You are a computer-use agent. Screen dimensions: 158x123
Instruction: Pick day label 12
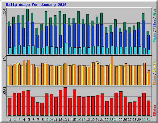tap(60, 120)
